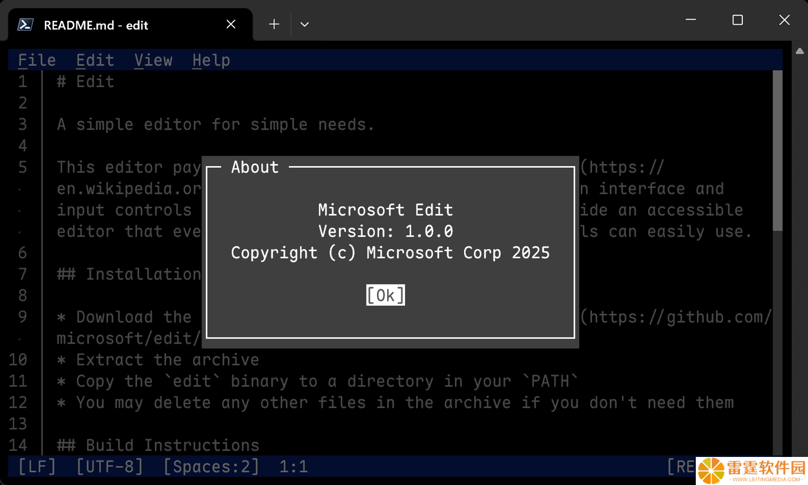Close the README.md - edit tab
Viewport: 808px width, 485px height.
[231, 24]
